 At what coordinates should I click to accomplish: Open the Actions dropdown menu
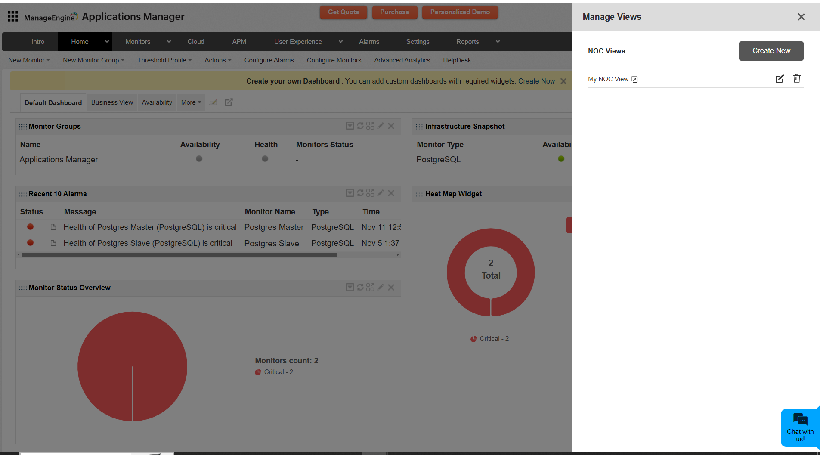(x=218, y=60)
